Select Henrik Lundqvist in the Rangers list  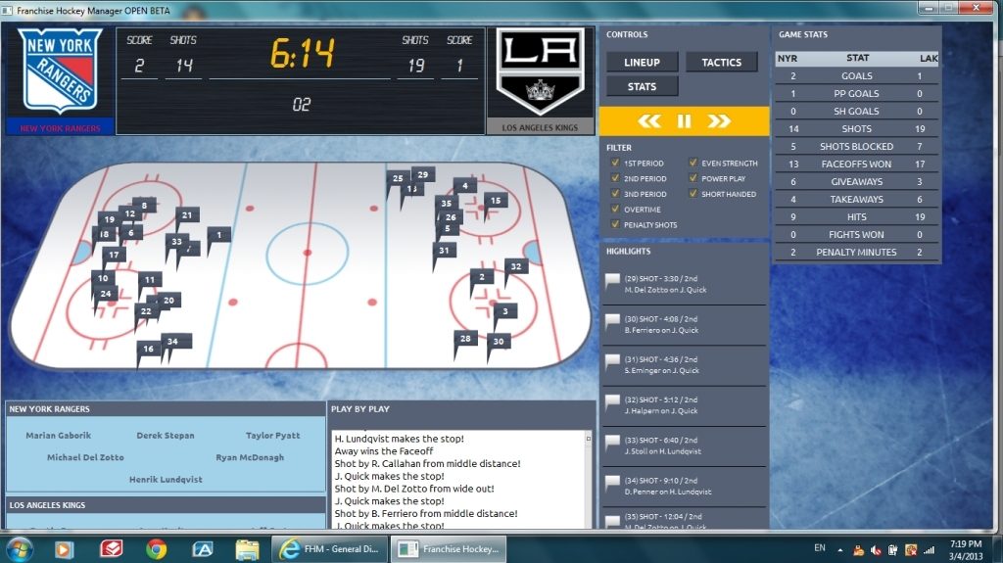coord(165,480)
